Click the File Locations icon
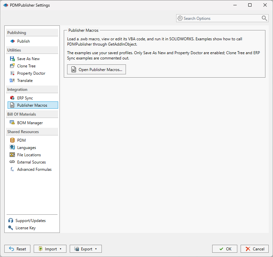Viewport: 273px width, 257px height. 12,155
